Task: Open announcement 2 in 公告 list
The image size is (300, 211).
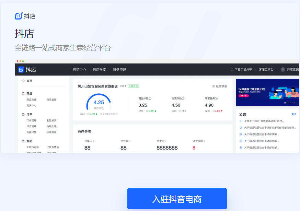Action: pos(270,128)
